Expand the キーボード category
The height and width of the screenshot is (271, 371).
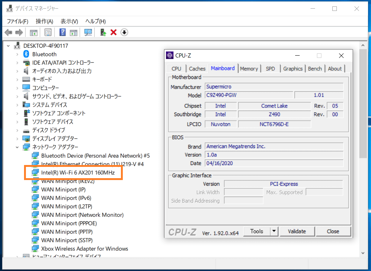point(17,80)
